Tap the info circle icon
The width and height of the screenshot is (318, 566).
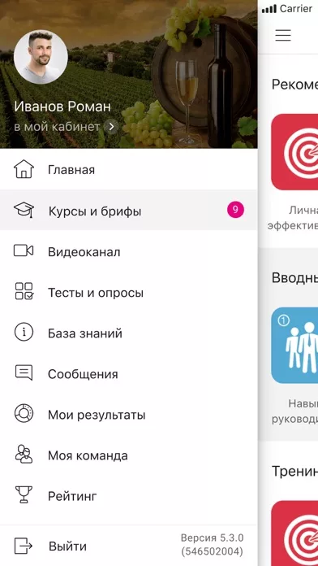[x=24, y=332]
